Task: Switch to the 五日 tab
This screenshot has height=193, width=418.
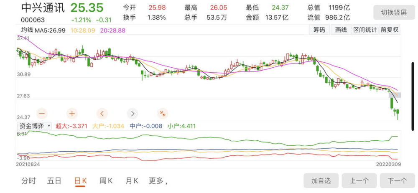Action: (54, 181)
